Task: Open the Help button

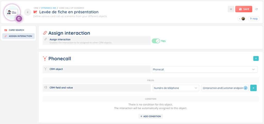Action: [254, 19]
